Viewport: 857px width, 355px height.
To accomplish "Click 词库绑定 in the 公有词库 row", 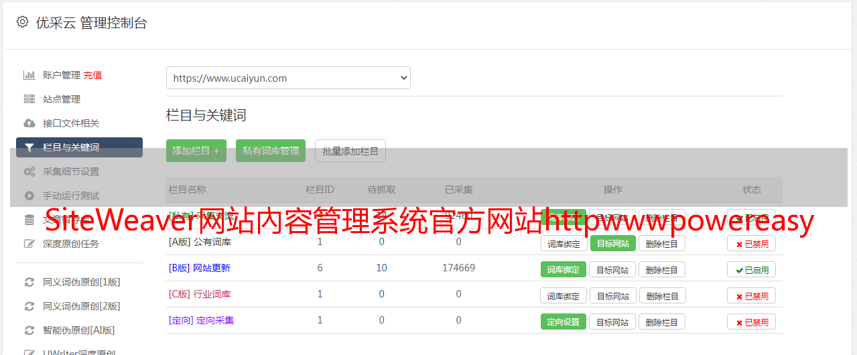I will point(564,243).
